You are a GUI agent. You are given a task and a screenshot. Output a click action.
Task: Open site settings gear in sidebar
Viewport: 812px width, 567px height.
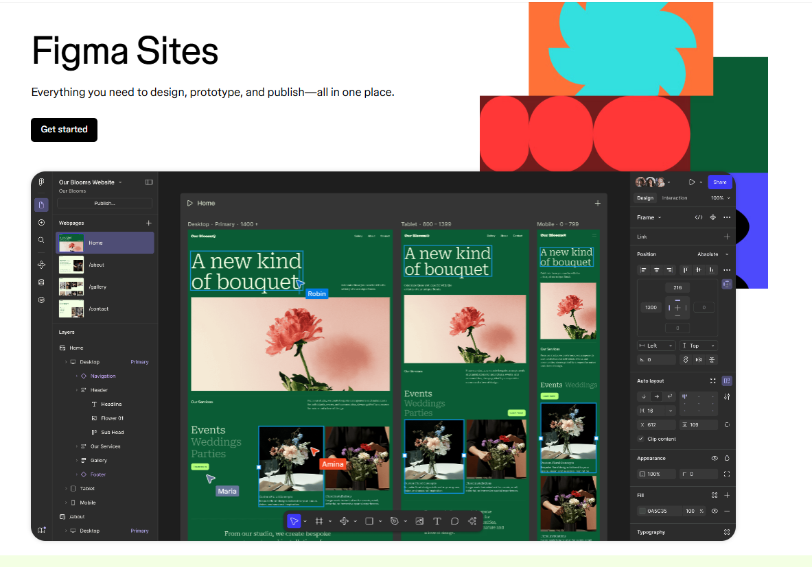41,300
